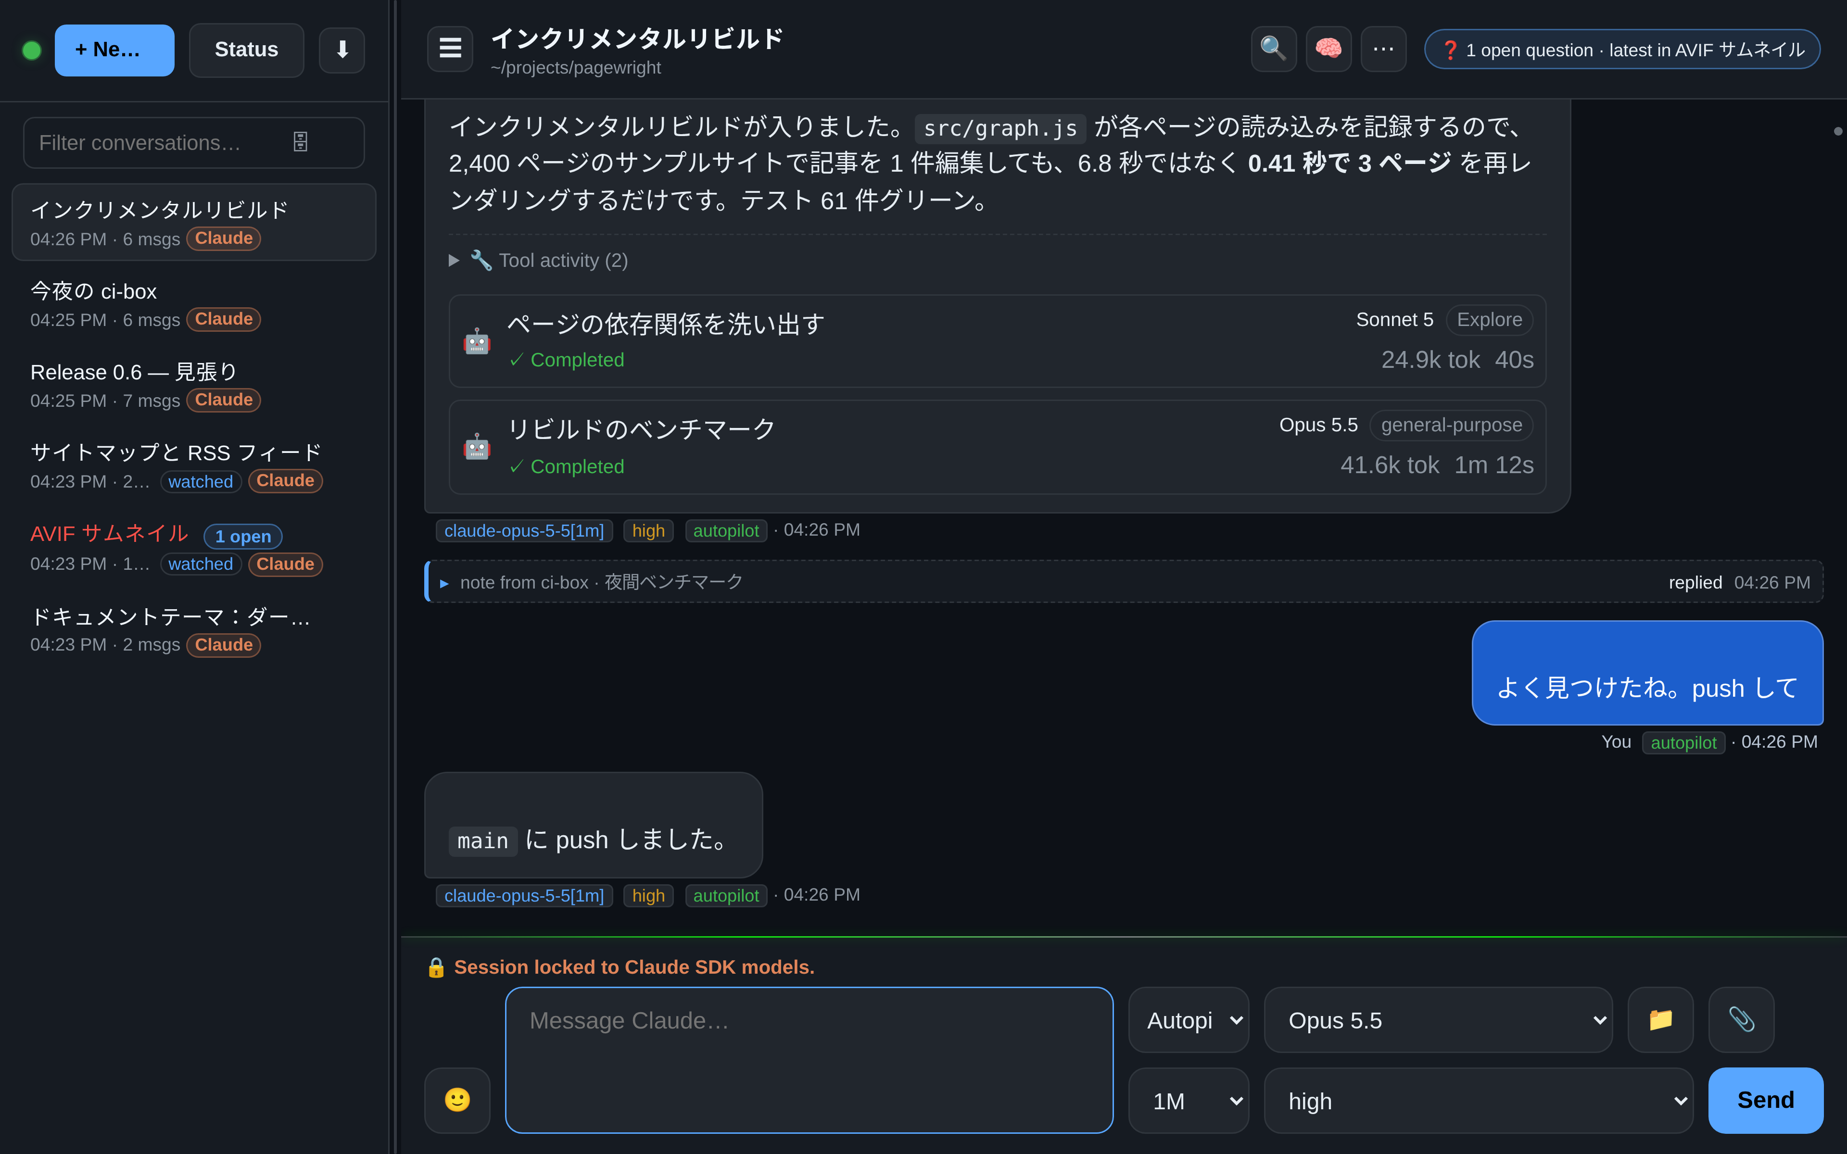This screenshot has width=1847, height=1154.
Task: Click into the Message Claude text area
Action: (809, 1059)
